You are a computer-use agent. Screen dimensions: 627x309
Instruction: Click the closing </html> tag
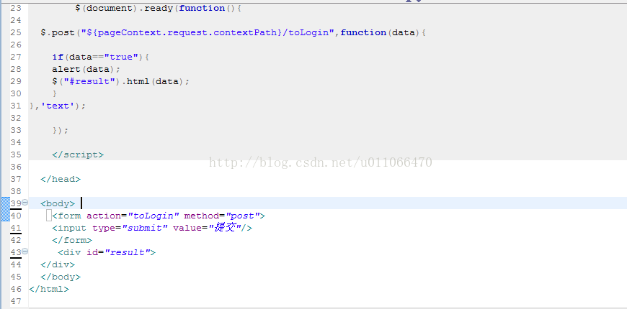coord(49,289)
